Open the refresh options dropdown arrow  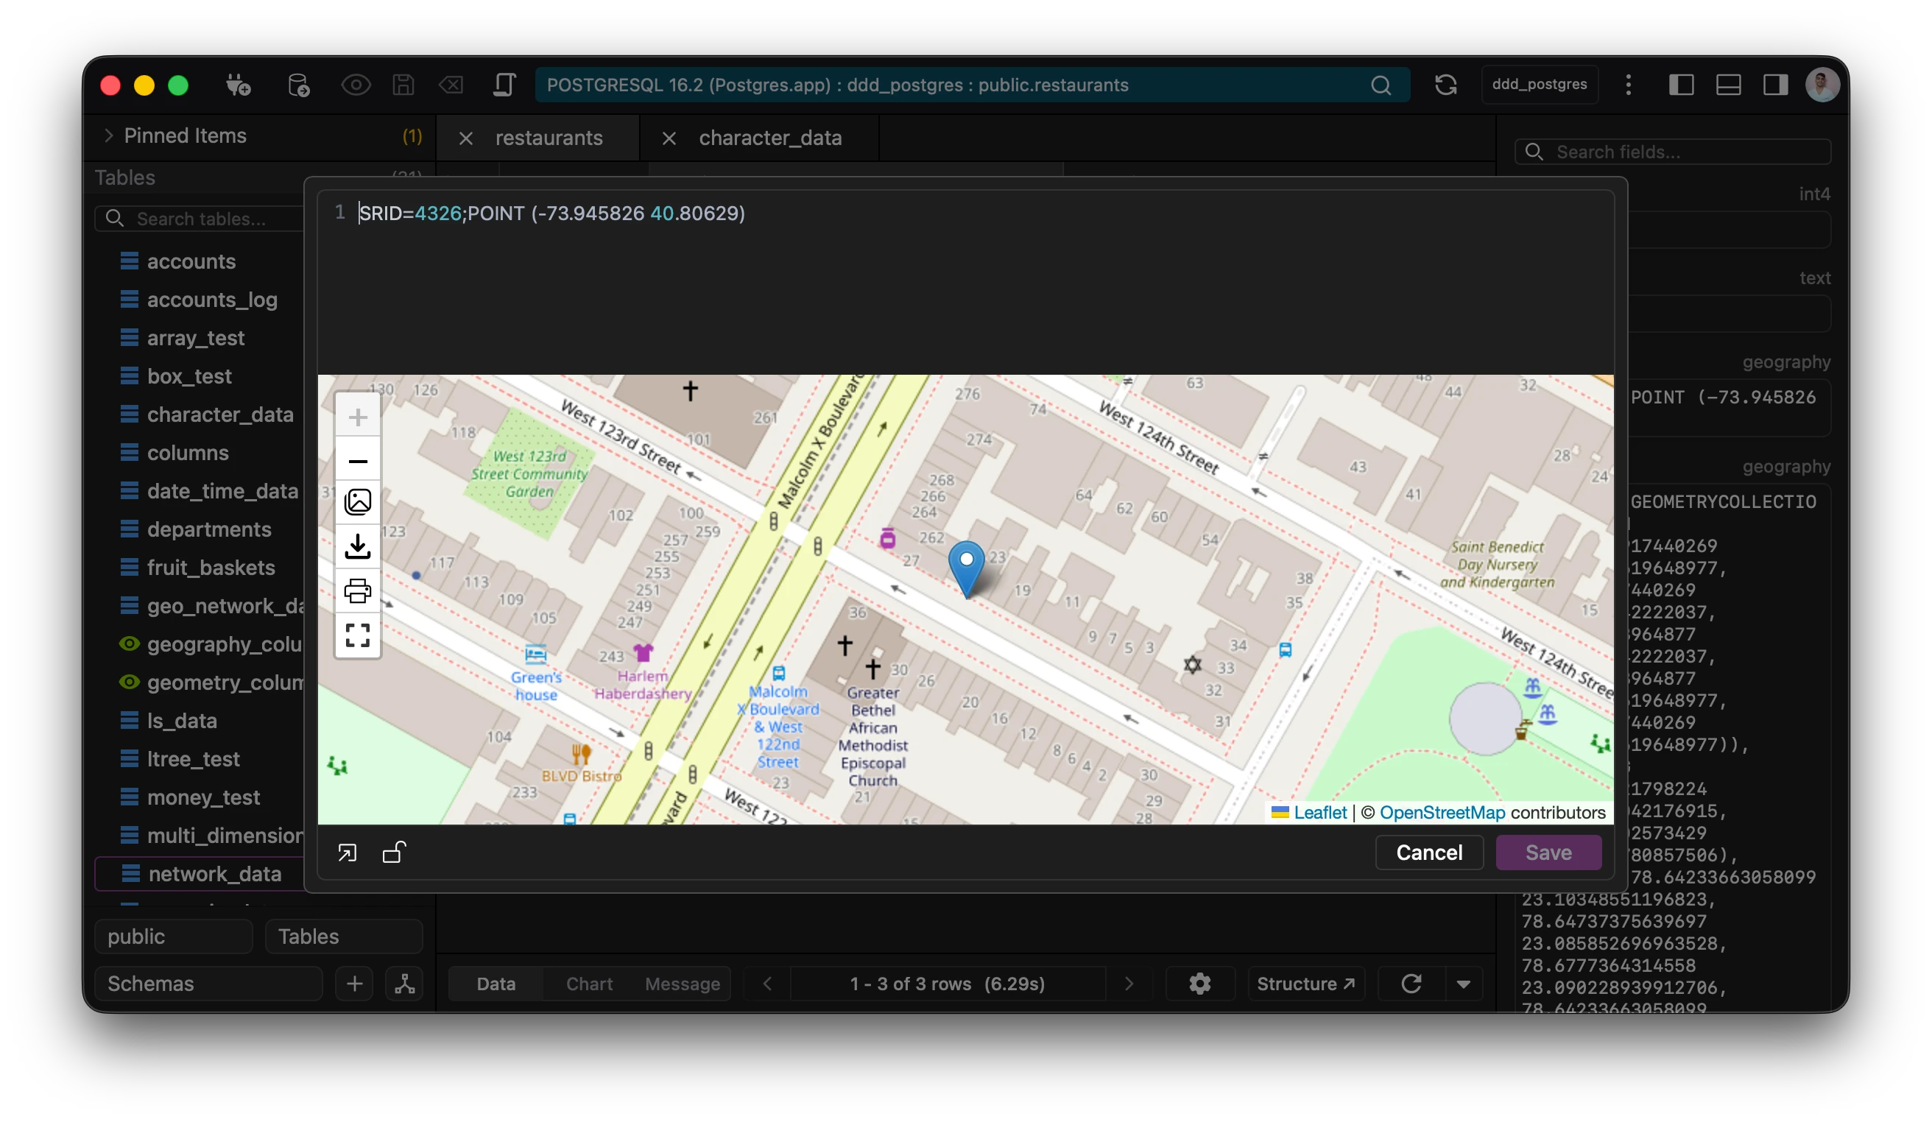pyautogui.click(x=1465, y=984)
